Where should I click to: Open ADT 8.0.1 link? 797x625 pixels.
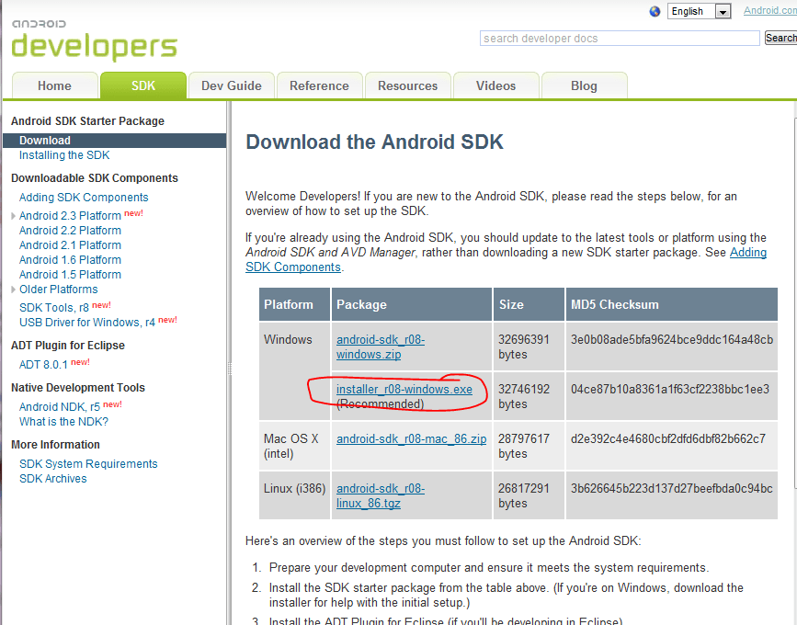coord(43,364)
